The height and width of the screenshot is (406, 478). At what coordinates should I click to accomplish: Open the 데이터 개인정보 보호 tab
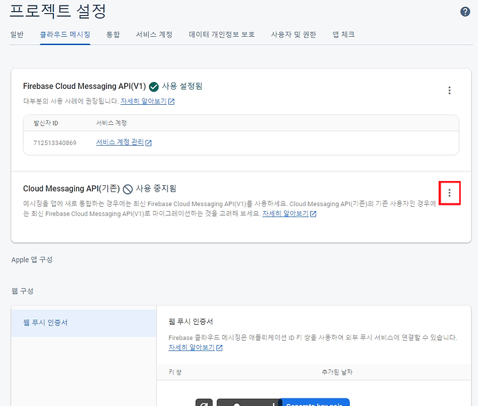(x=222, y=35)
